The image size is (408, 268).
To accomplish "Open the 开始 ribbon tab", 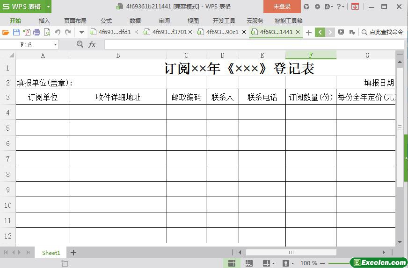I will (x=15, y=21).
